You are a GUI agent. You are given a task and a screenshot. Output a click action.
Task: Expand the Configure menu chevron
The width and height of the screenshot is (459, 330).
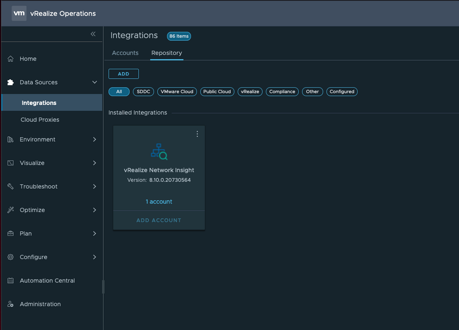point(95,257)
